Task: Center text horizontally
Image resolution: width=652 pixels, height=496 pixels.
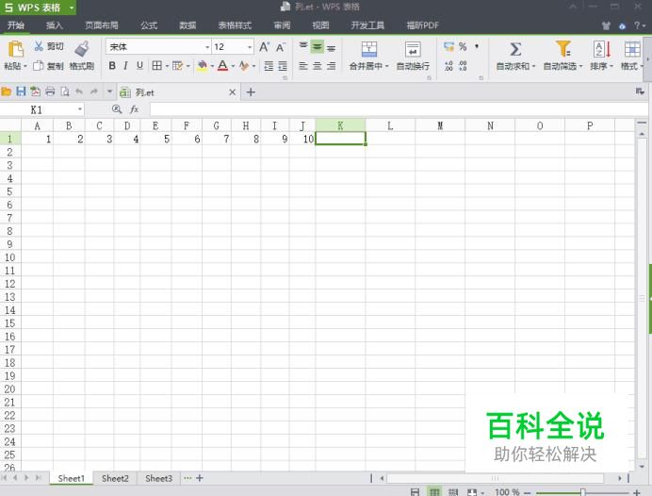Action: pos(318,66)
